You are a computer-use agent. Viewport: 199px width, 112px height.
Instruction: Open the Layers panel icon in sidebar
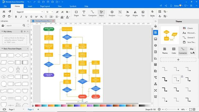pos(155,45)
